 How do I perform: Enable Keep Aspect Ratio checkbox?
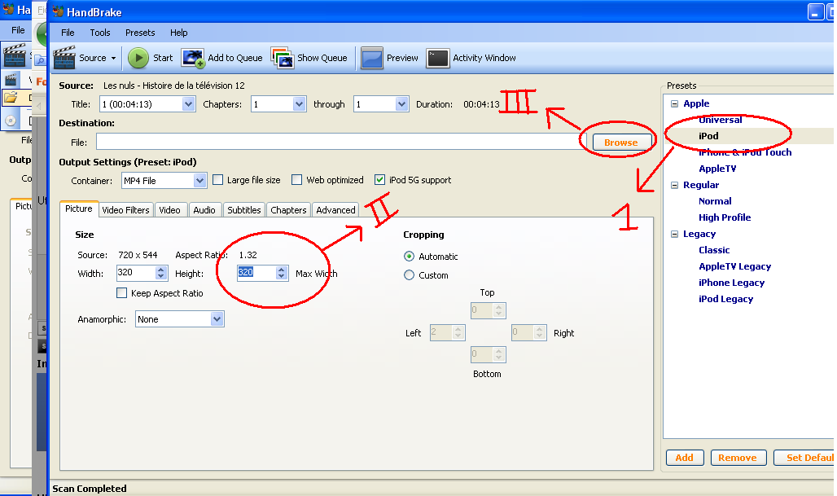121,292
